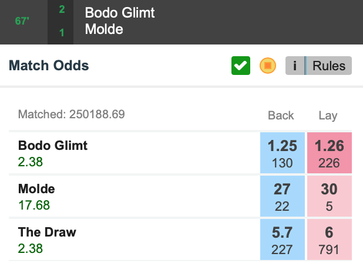363x274 pixels.
Task: Click the Bodo Glimt score 2
Action: (62, 9)
